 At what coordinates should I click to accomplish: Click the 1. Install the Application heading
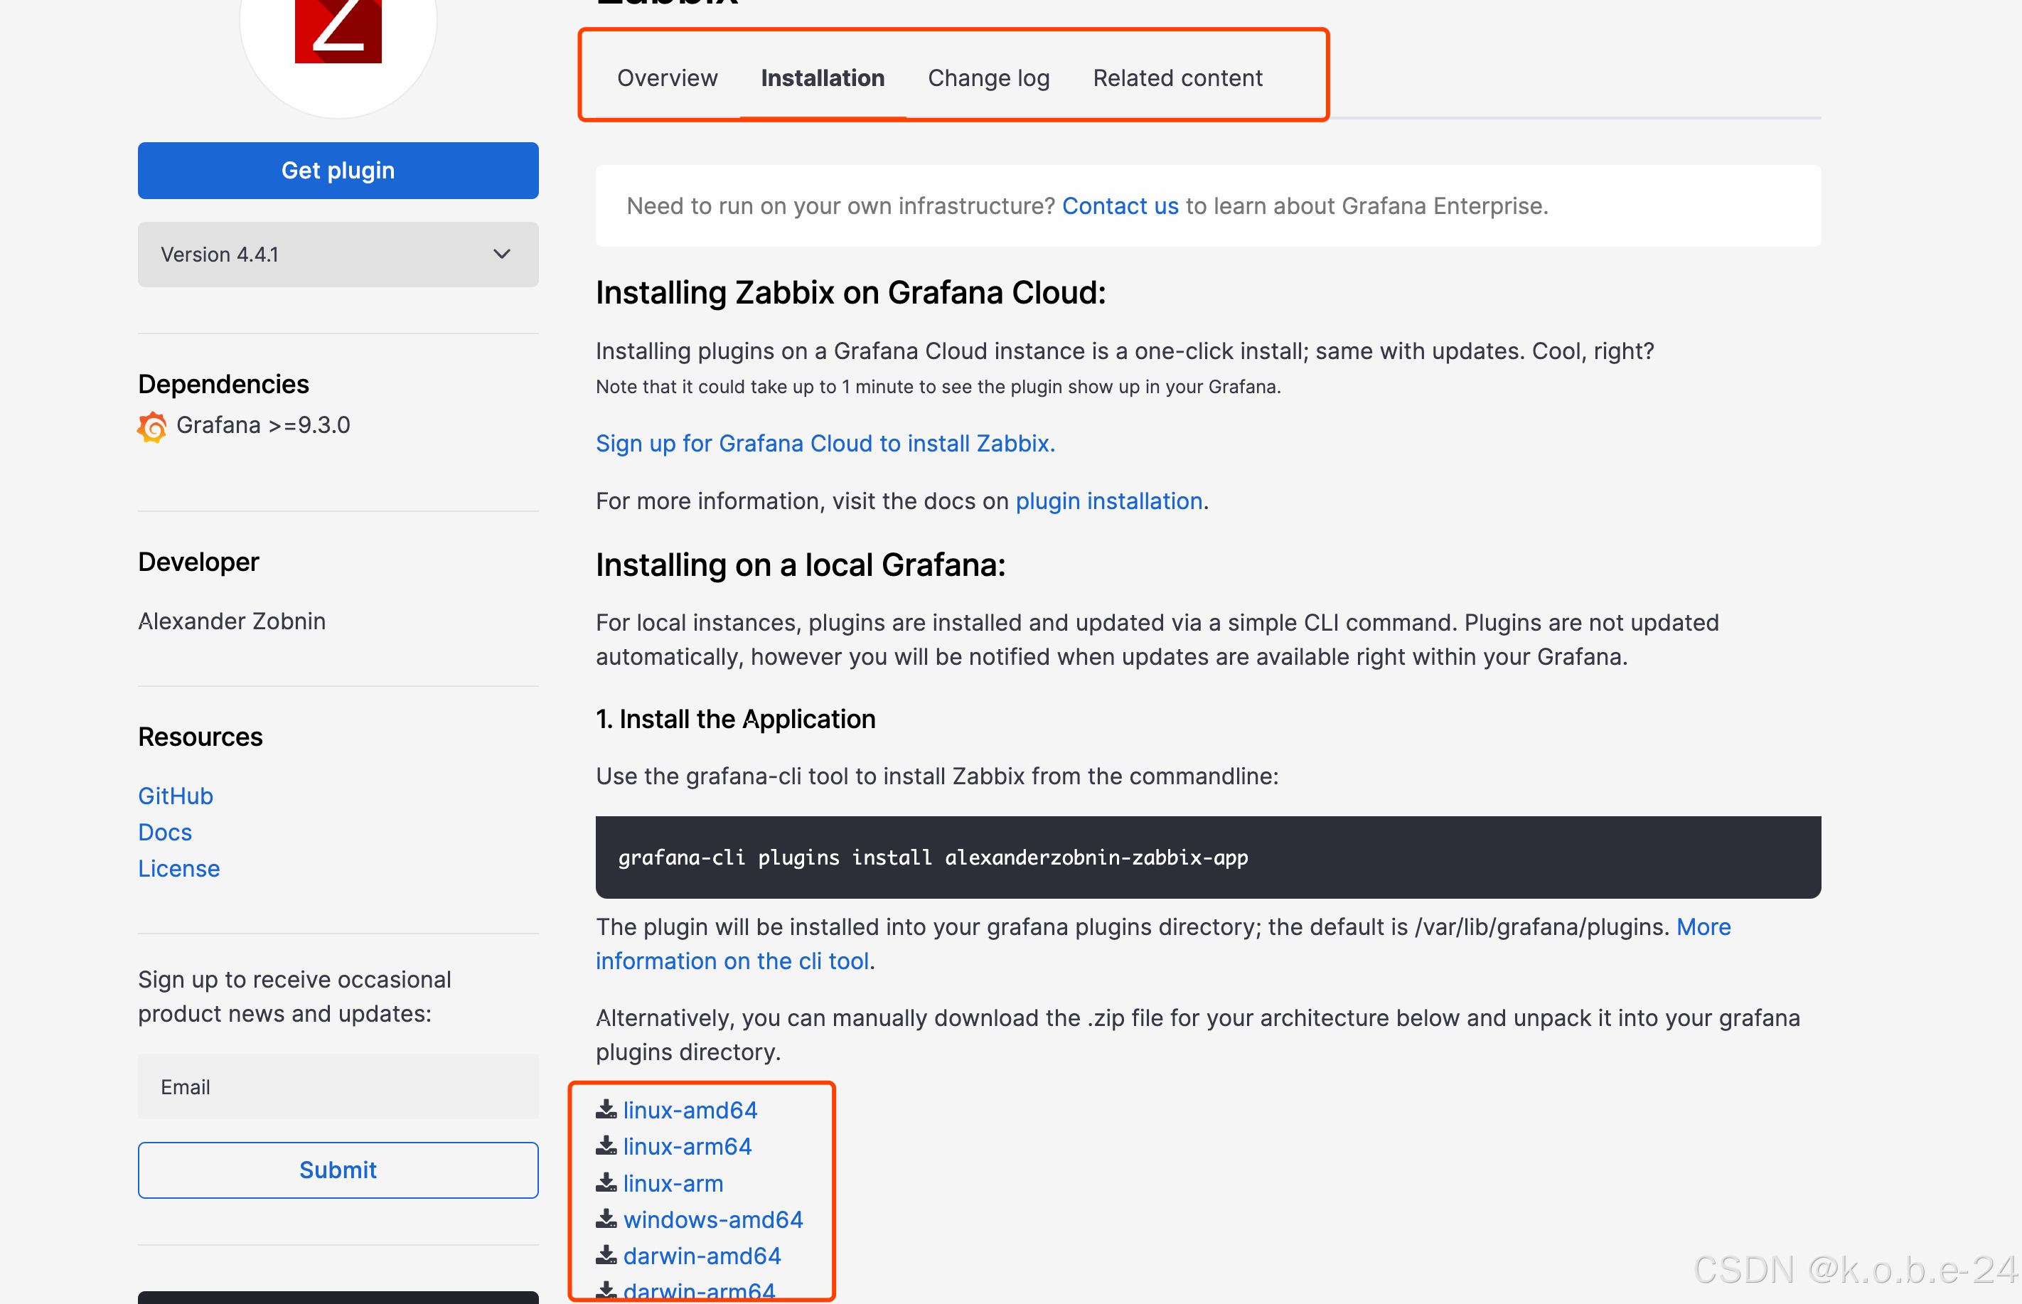tap(735, 718)
